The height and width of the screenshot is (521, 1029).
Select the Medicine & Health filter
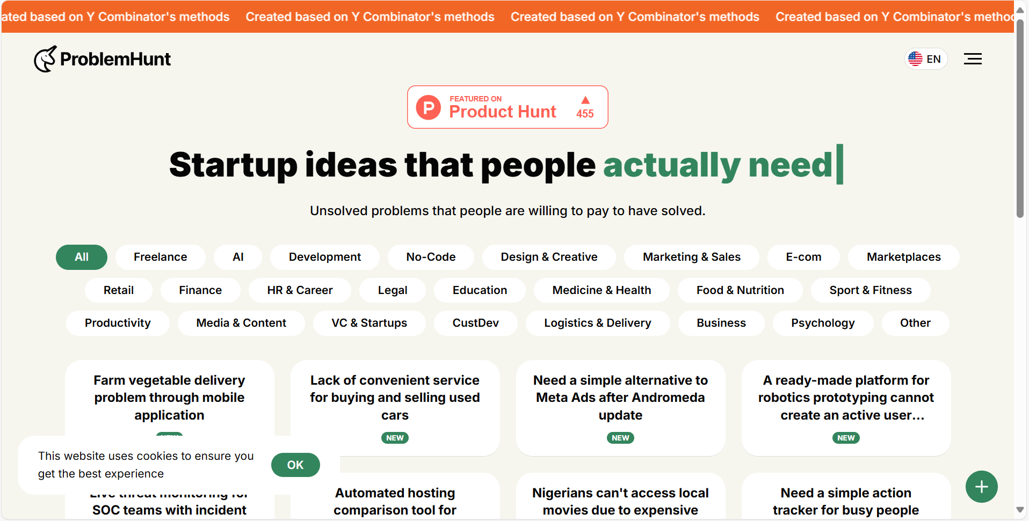click(x=602, y=290)
